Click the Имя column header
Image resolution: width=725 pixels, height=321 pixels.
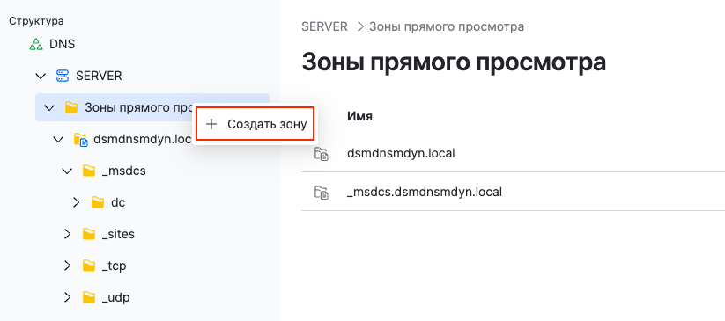(x=359, y=116)
